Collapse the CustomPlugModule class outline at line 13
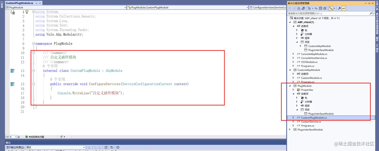The image size is (379, 151). pyautogui.click(x=33, y=71)
